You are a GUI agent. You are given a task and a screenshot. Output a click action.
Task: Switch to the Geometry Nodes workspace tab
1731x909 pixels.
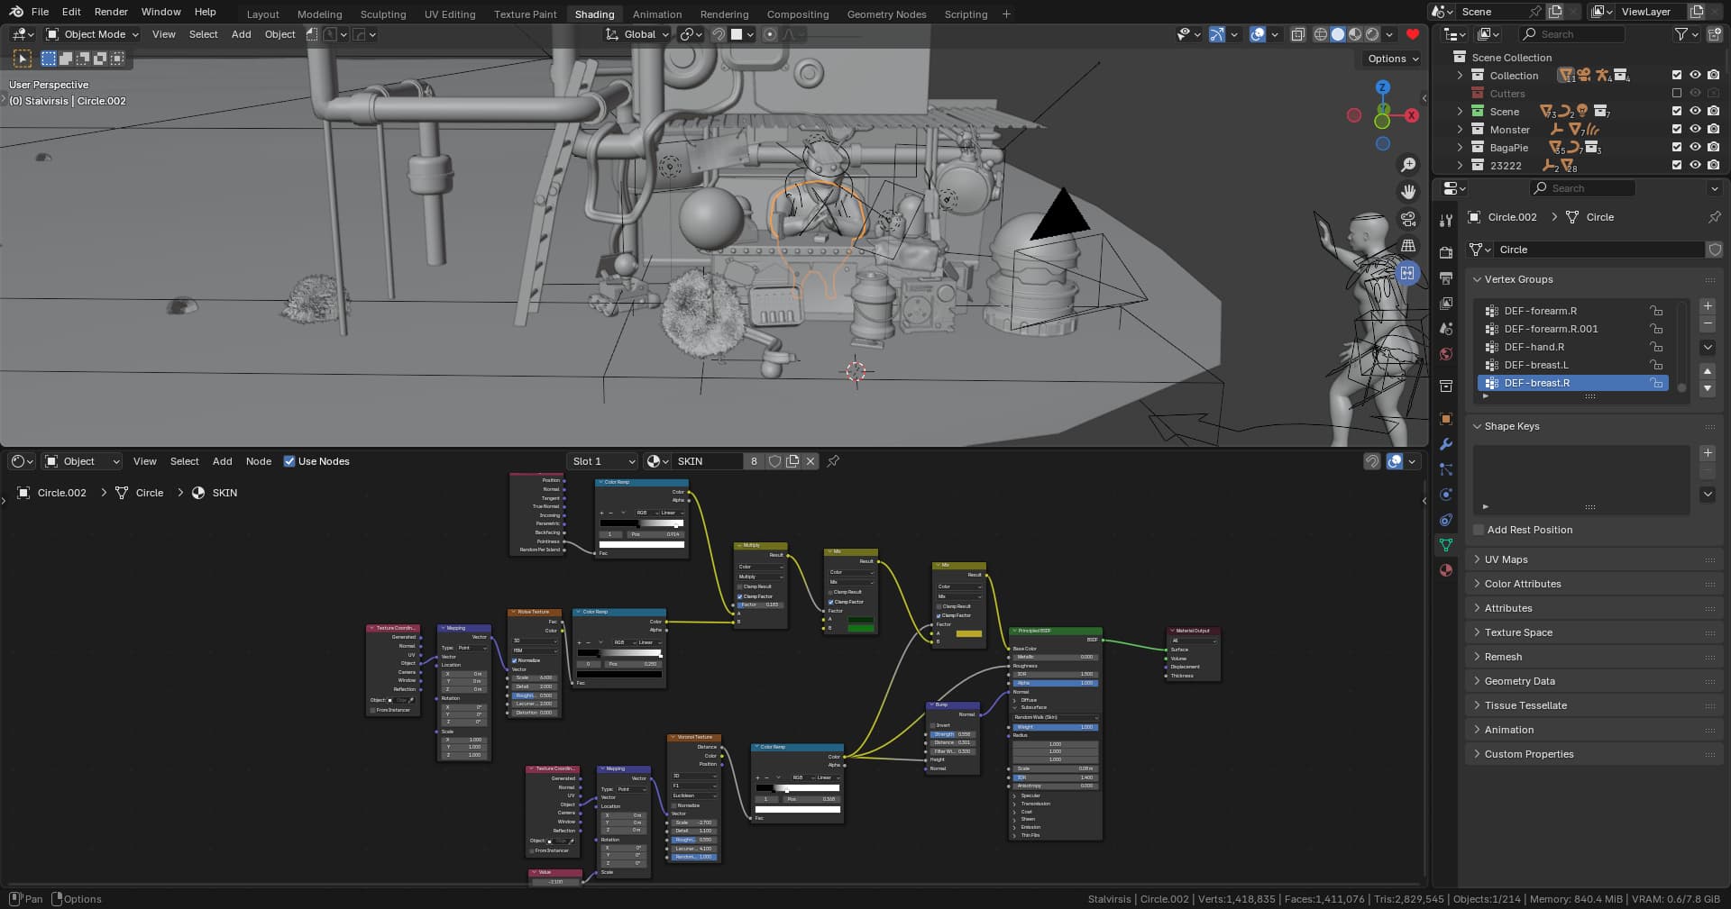tap(885, 14)
